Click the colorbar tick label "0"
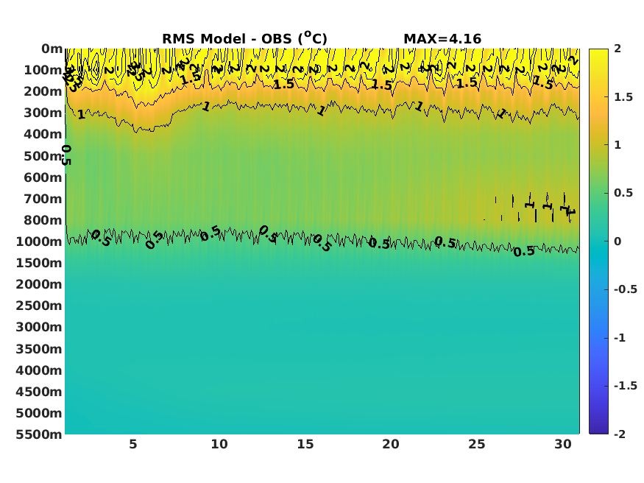Viewport: 644px width, 483px height. click(x=618, y=241)
